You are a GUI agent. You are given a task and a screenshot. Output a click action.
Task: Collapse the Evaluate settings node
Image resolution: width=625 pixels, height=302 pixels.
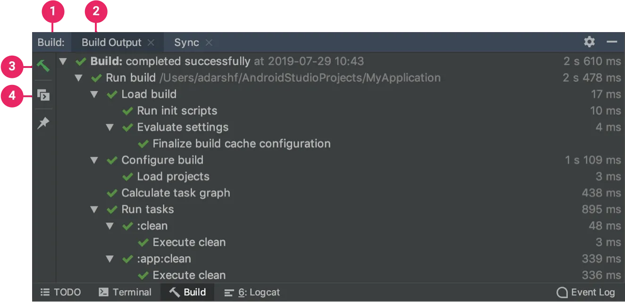pos(110,127)
